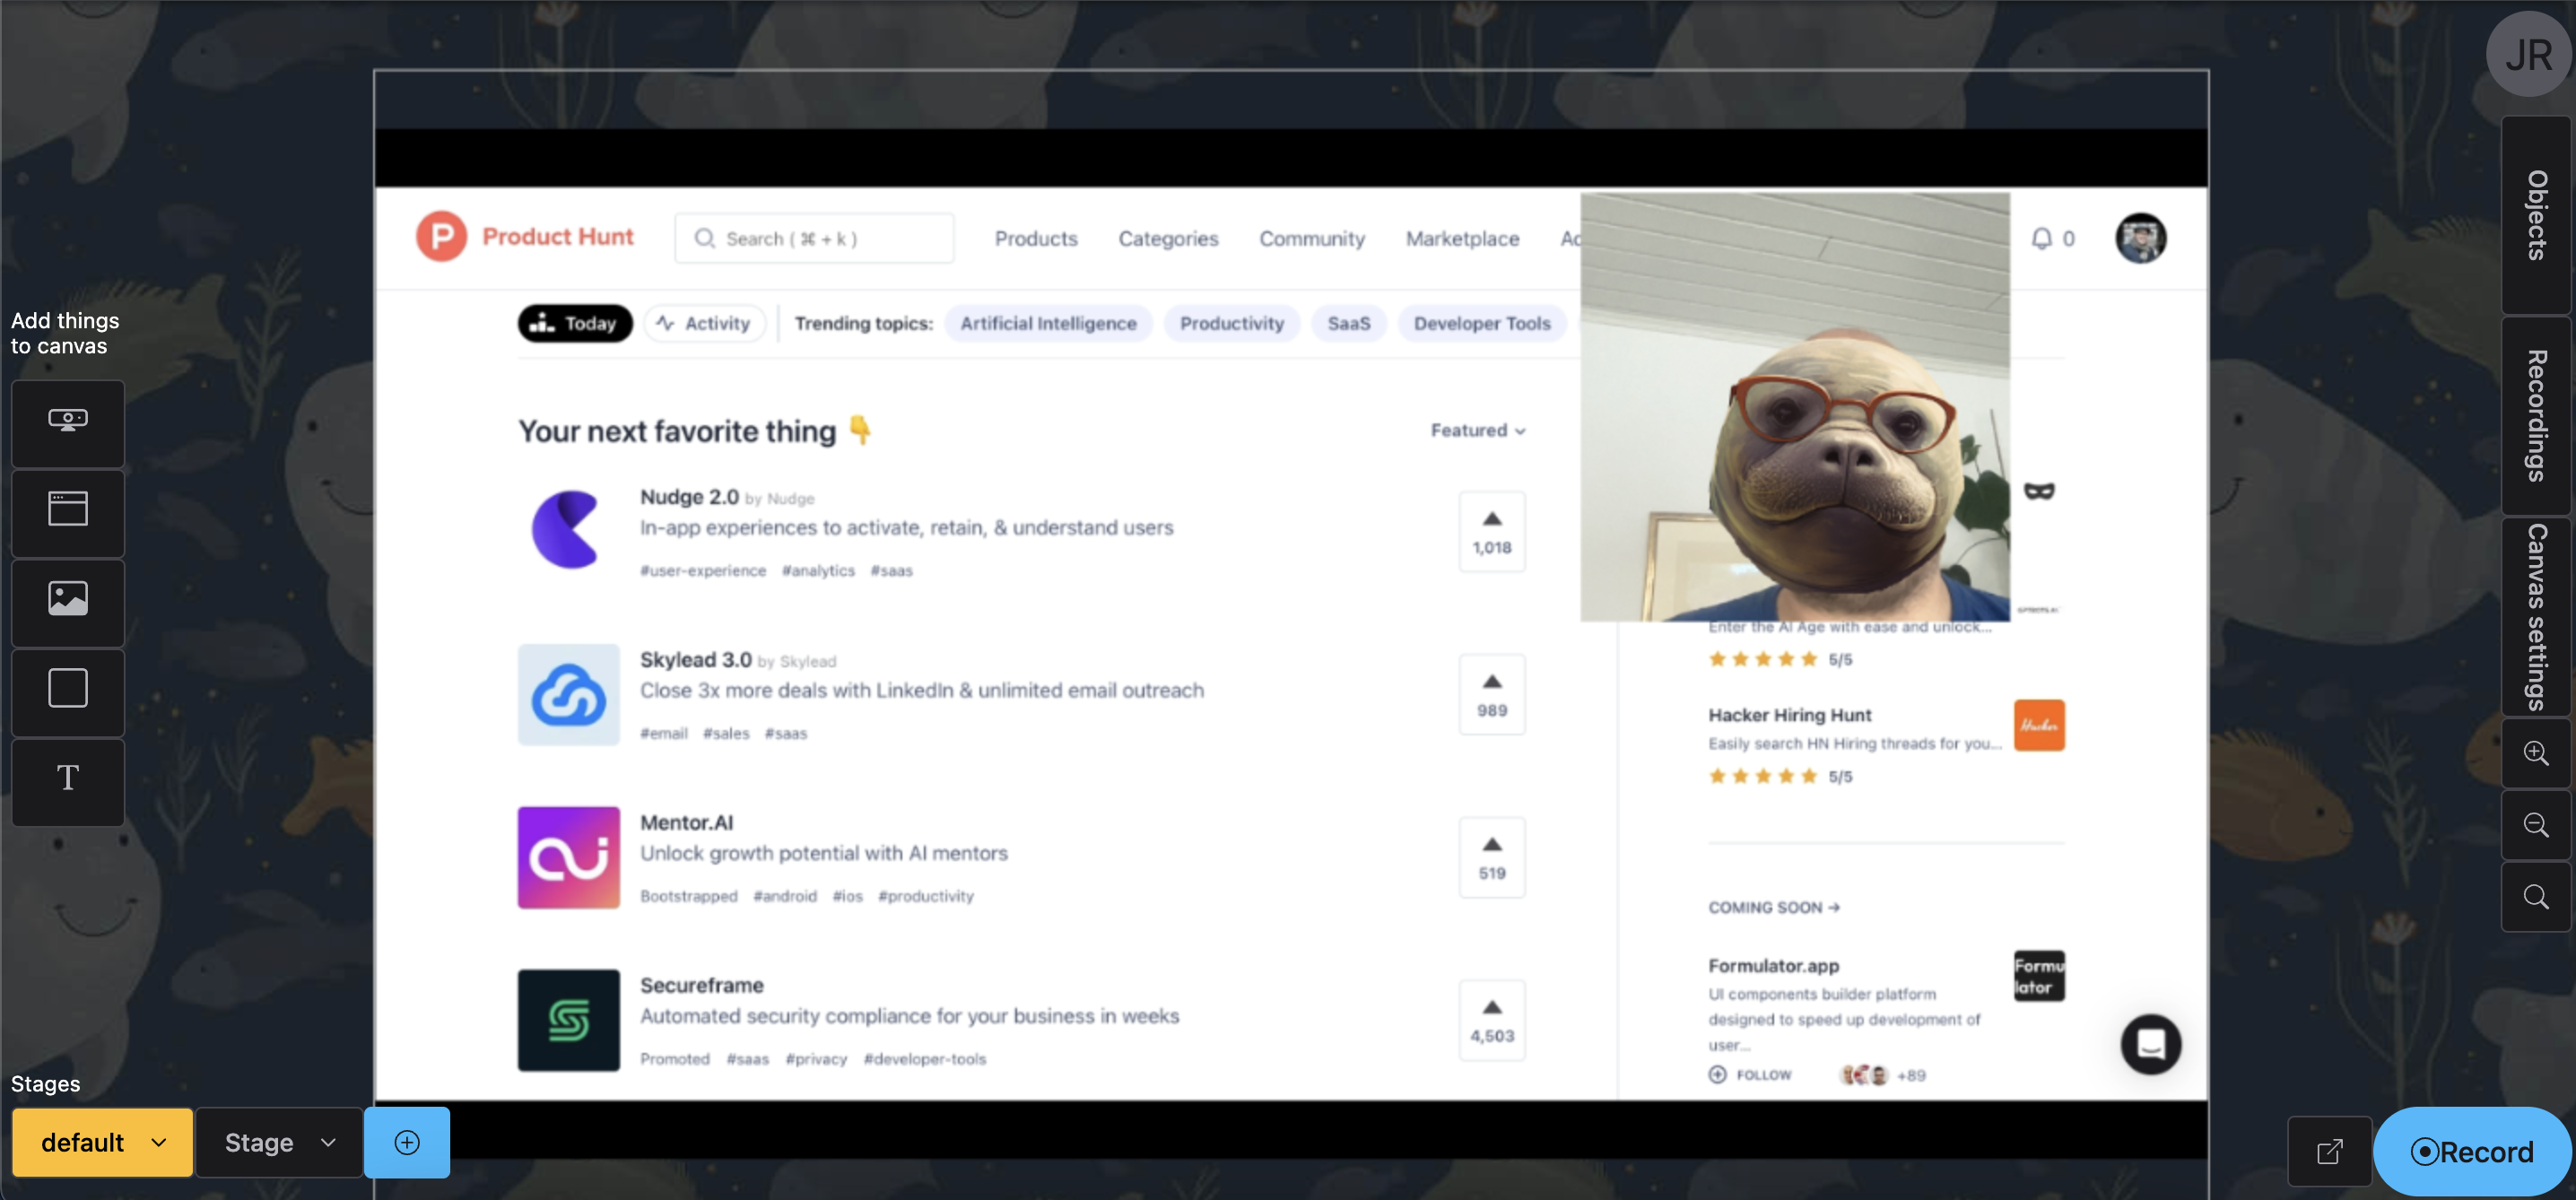Open the Product Hunt profile avatar
The image size is (2576, 1200).
click(x=2140, y=238)
